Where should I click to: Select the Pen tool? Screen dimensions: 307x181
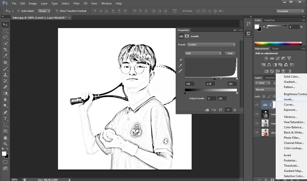5,112
